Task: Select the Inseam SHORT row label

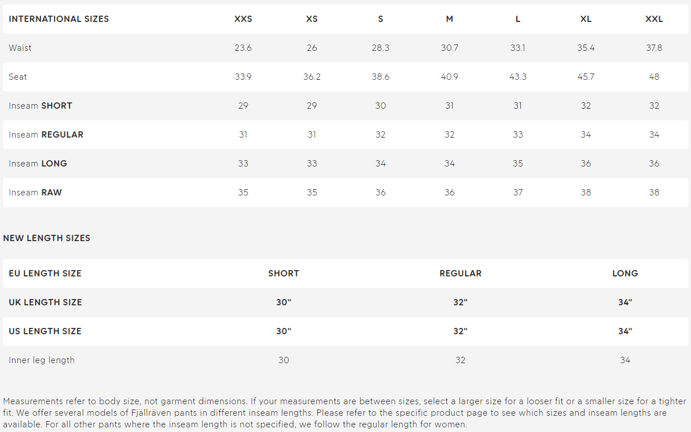Action: [40, 106]
